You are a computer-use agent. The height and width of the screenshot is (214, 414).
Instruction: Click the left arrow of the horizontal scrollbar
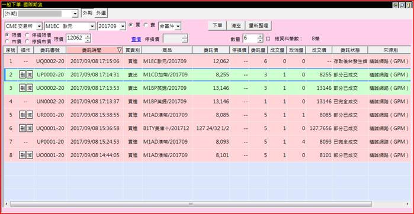click(7, 204)
